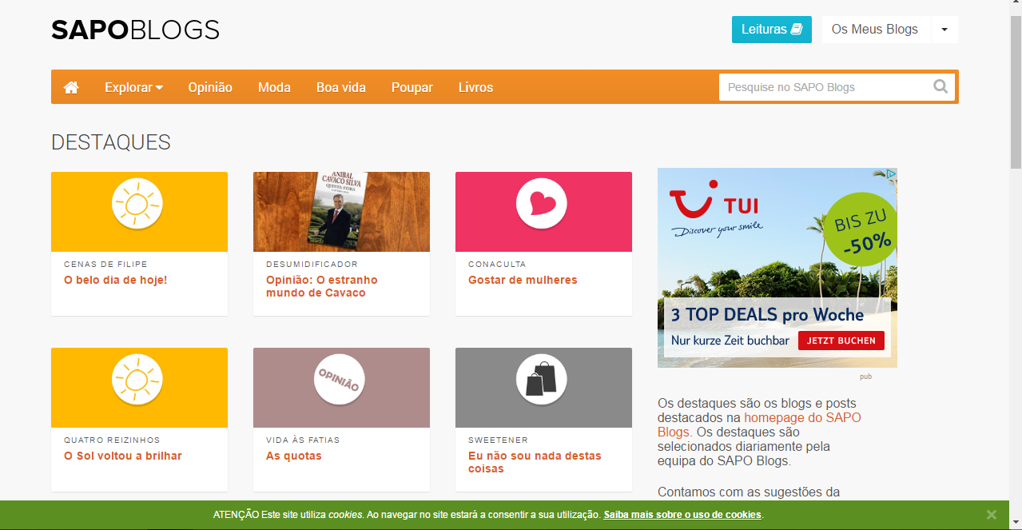Select the Opinião badge icon on Vida às Fatias

(340, 379)
